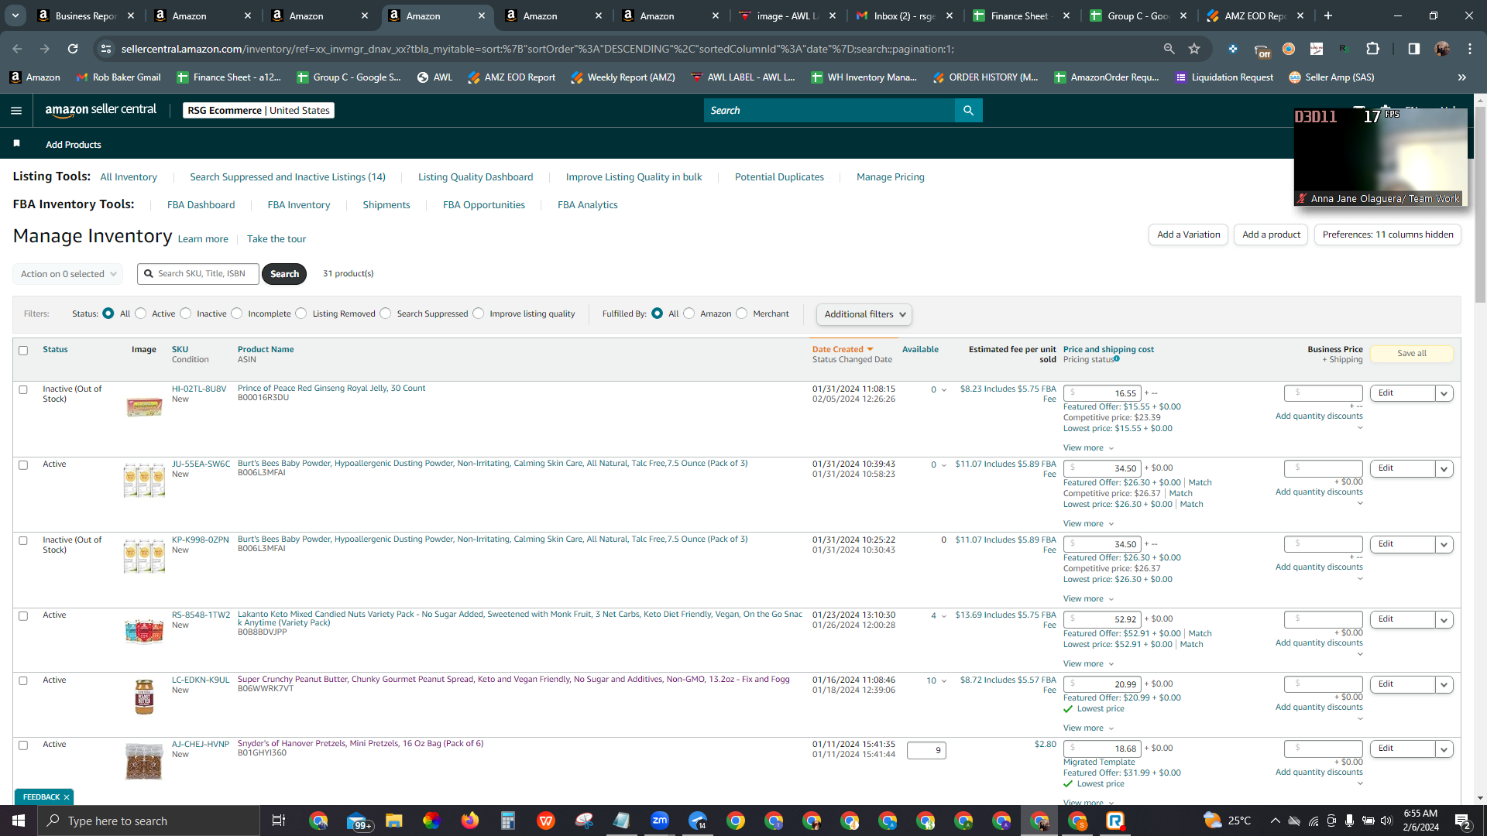The width and height of the screenshot is (1487, 836).
Task: Click the volume speaker tray icon
Action: point(1386,821)
